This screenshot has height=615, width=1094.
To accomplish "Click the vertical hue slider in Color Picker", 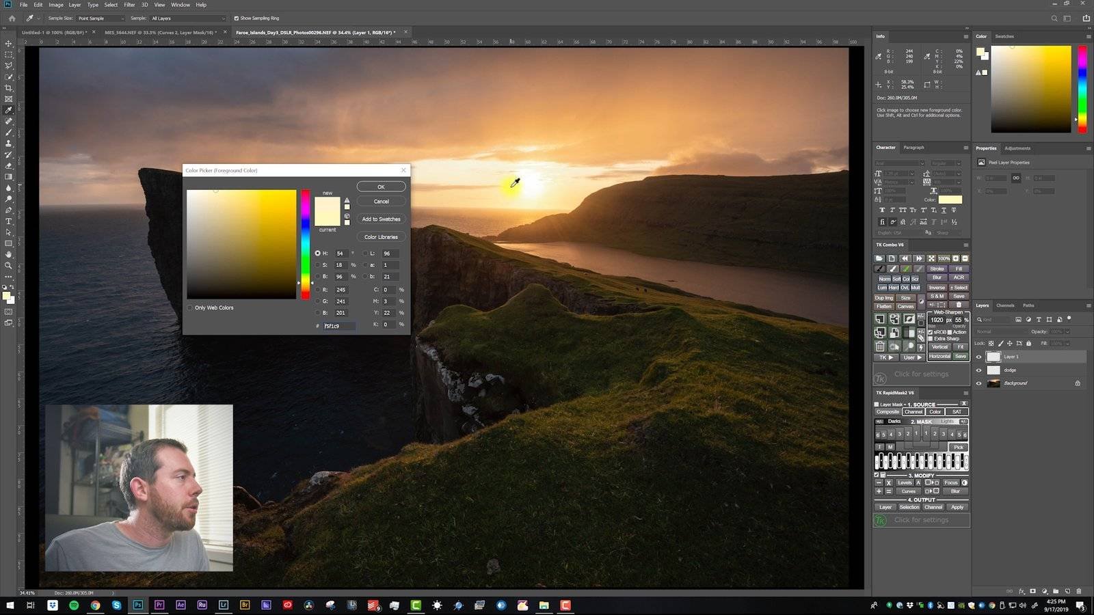I will [305, 244].
